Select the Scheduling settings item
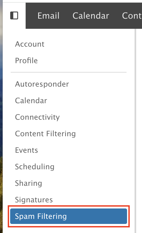Viewport: 142px width, 233px height. (x=35, y=167)
